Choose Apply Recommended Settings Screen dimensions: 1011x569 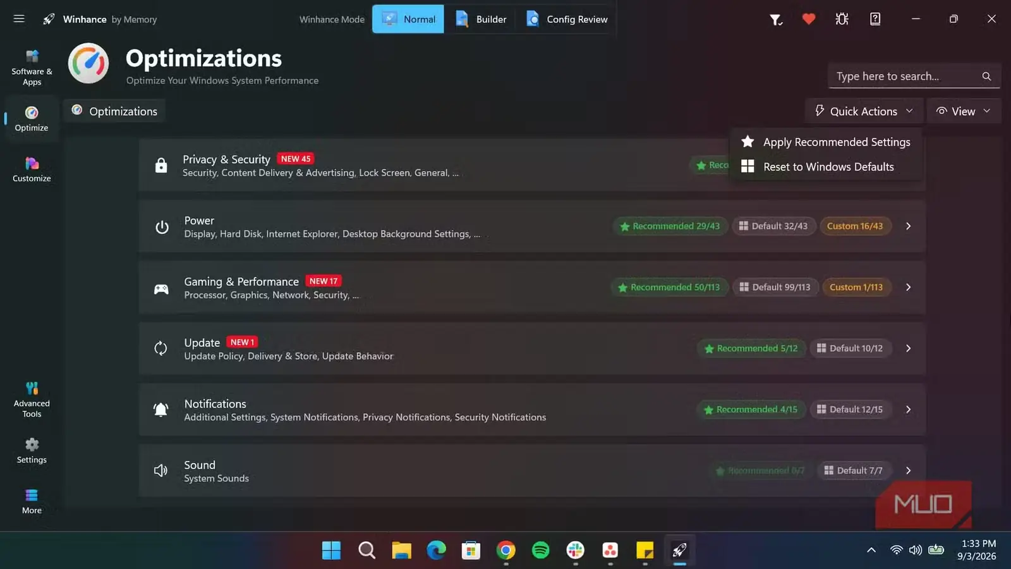(x=826, y=142)
